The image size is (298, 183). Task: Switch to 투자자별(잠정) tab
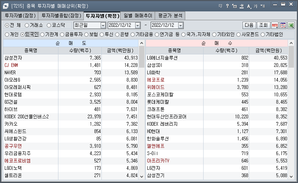pyautogui.click(x=20, y=15)
